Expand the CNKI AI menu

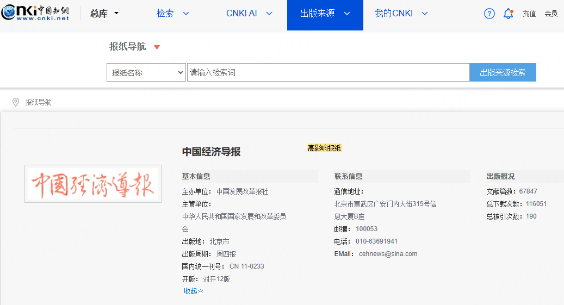tap(249, 14)
